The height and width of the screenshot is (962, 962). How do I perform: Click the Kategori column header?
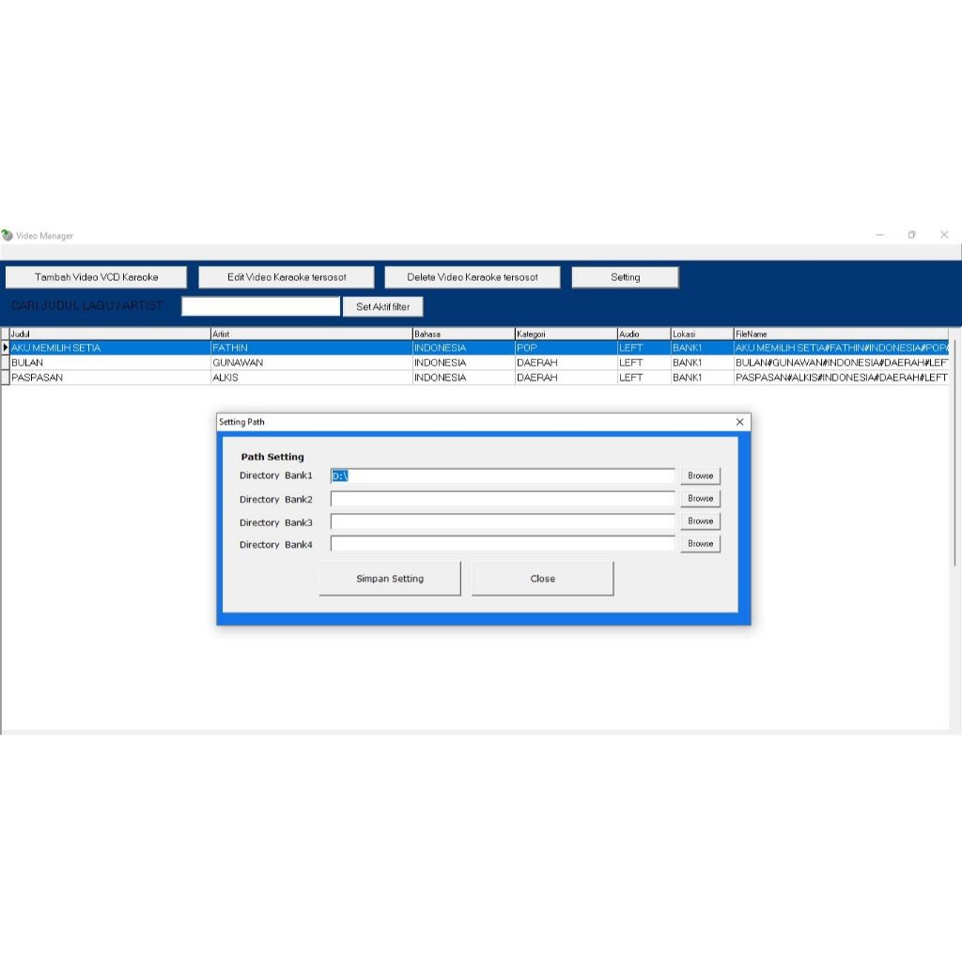(x=566, y=334)
